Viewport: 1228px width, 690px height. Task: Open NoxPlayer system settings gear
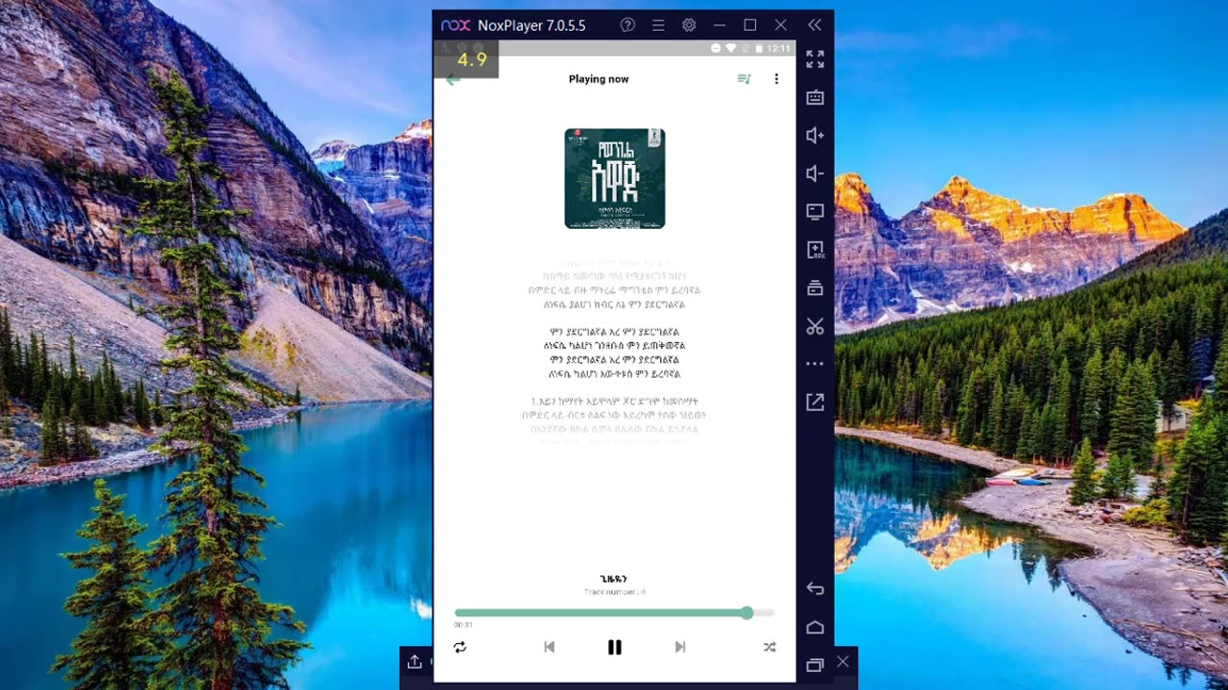click(689, 25)
